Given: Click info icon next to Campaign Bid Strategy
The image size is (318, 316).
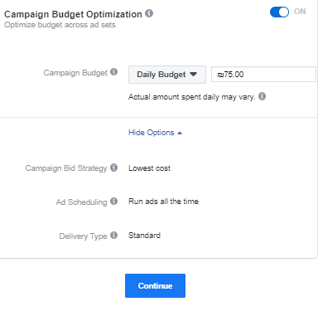Looking at the screenshot, I should coord(113,168).
